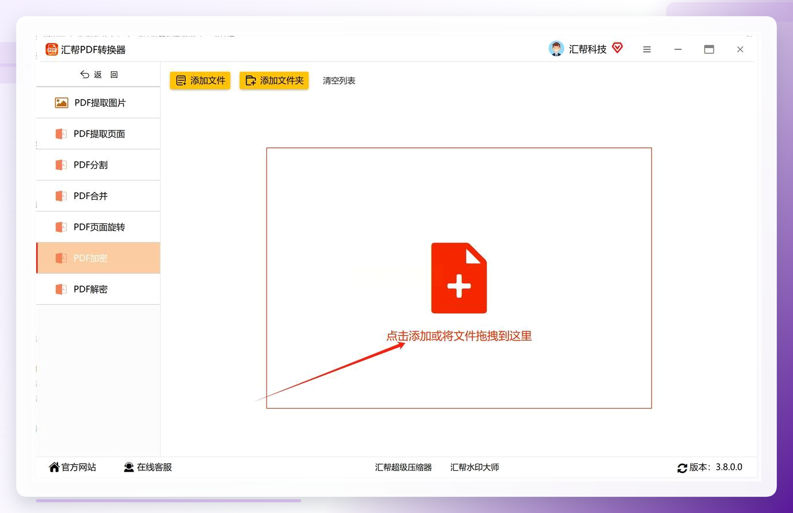
Task: Open the 汇帮水印大师 link
Action: 475,467
